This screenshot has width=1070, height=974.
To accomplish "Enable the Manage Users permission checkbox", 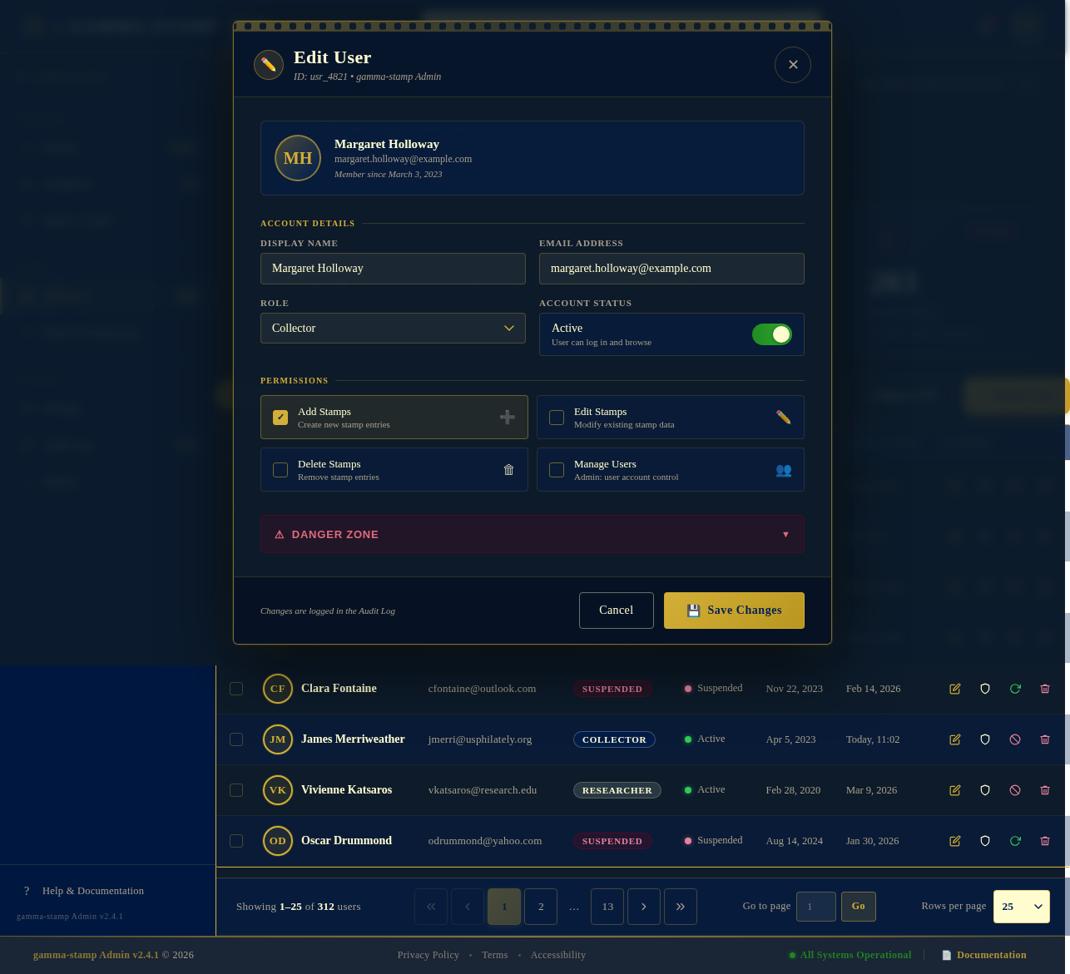I will (x=556, y=469).
